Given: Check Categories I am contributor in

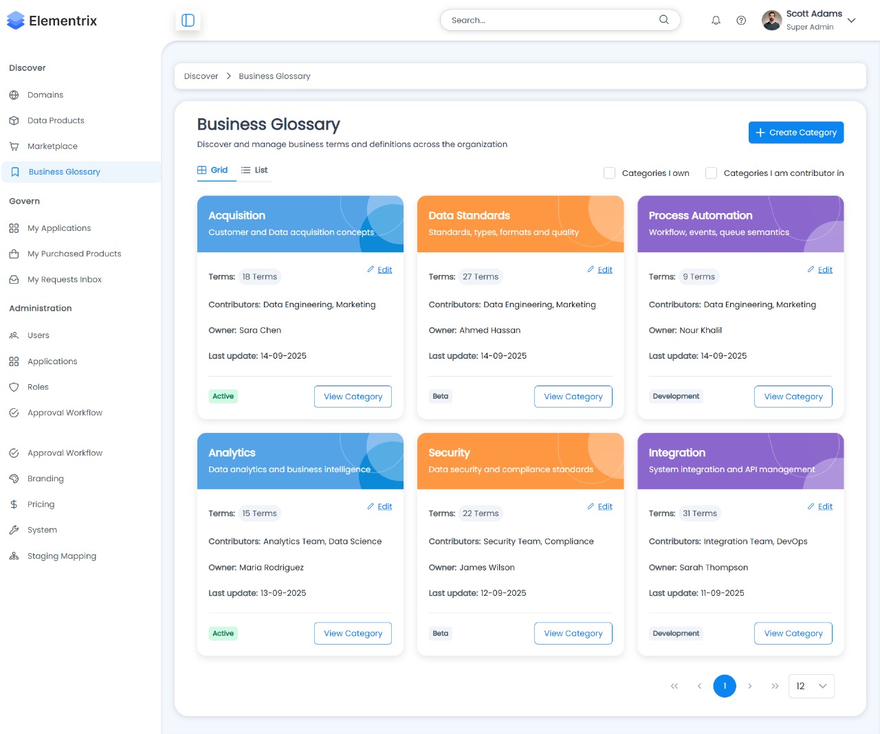Looking at the screenshot, I should click(x=711, y=173).
